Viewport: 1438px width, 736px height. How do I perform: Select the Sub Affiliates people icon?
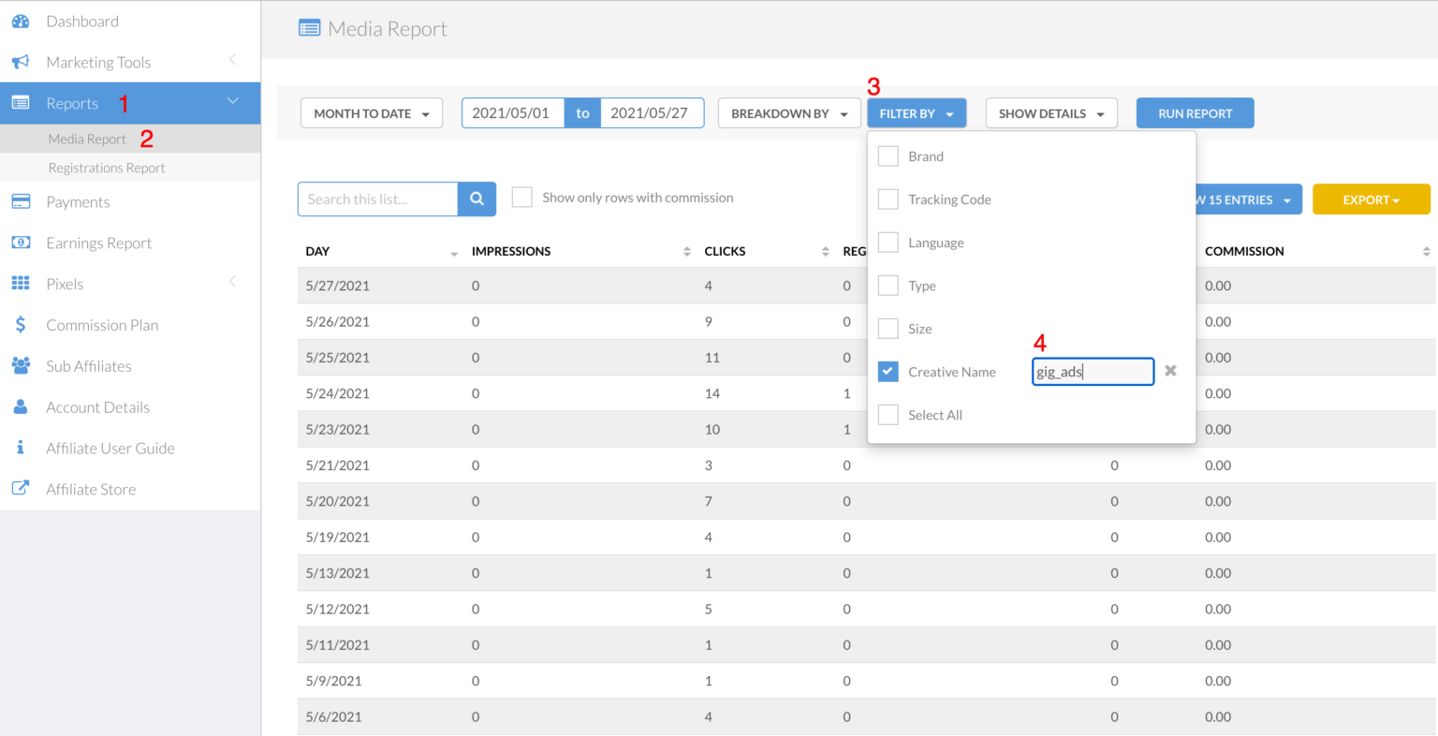(x=21, y=365)
